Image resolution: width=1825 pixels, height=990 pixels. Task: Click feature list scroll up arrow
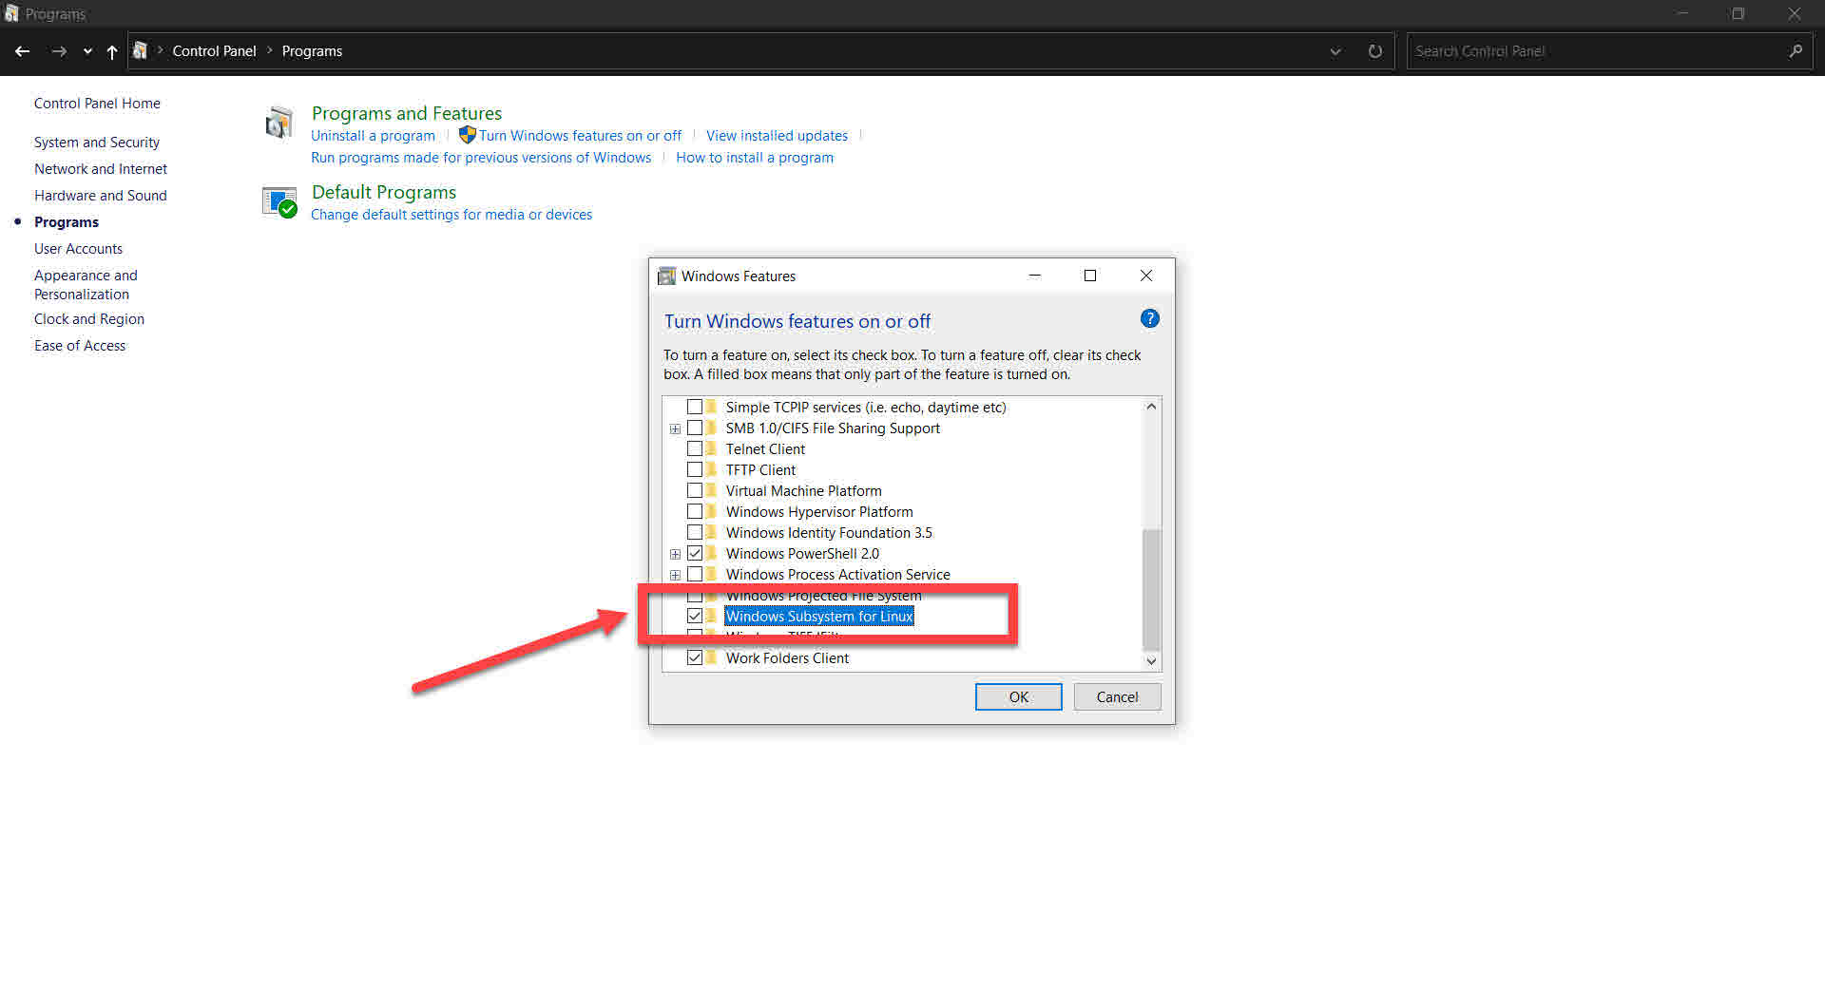coord(1151,407)
